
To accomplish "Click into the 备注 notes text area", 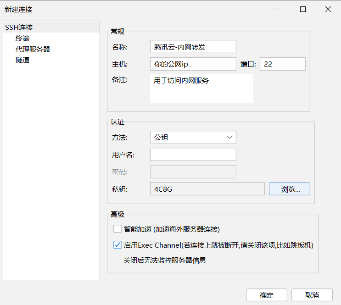I will pos(201,89).
